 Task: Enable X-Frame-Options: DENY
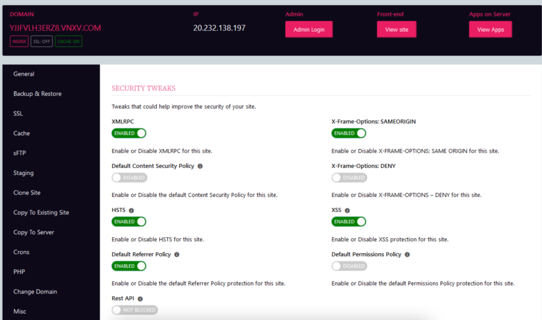click(349, 177)
